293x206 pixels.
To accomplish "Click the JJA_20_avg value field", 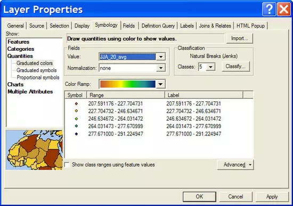I will click(128, 57).
